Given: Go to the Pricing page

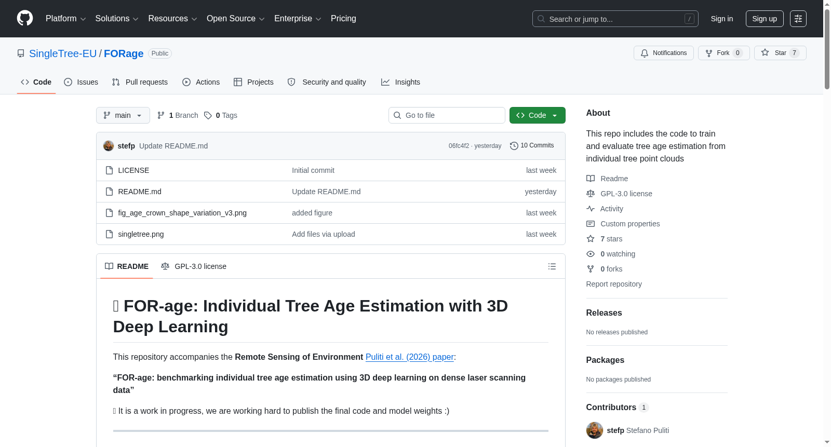Looking at the screenshot, I should (343, 19).
